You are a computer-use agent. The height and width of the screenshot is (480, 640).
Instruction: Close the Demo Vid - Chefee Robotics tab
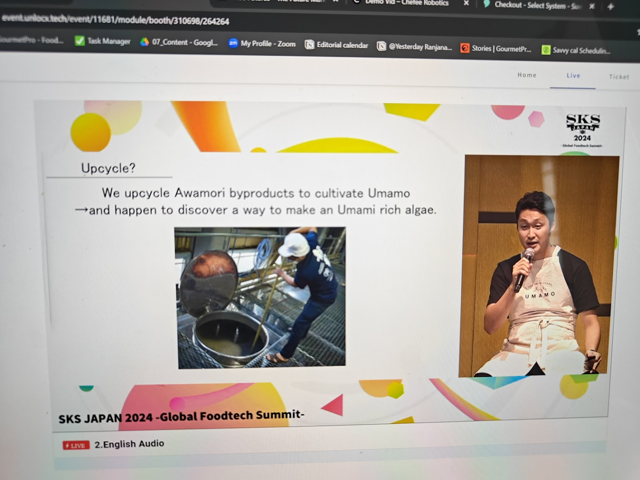pos(466,3)
